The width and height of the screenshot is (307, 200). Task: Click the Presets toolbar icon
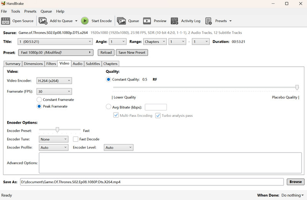click(209, 21)
